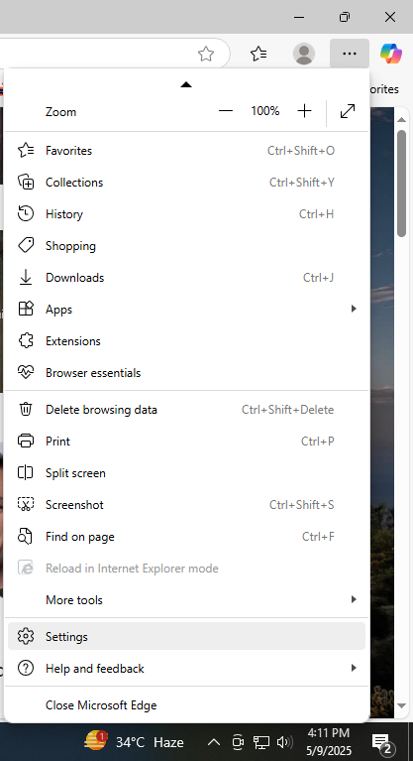413x761 pixels.
Task: Click the Extensions puzzle icon
Action: 26,340
